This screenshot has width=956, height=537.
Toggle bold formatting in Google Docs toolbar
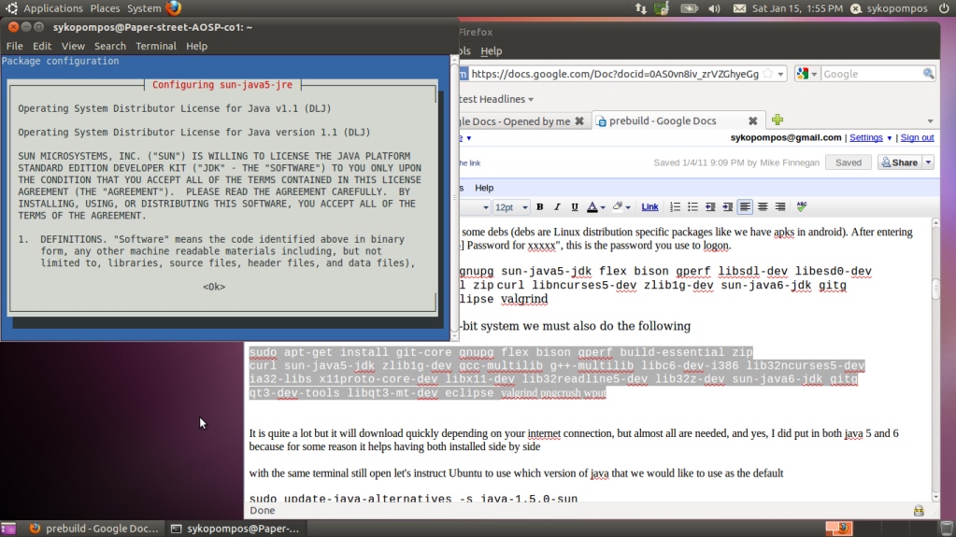539,207
